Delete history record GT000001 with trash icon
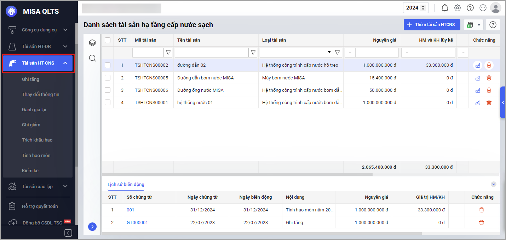 coord(482,223)
